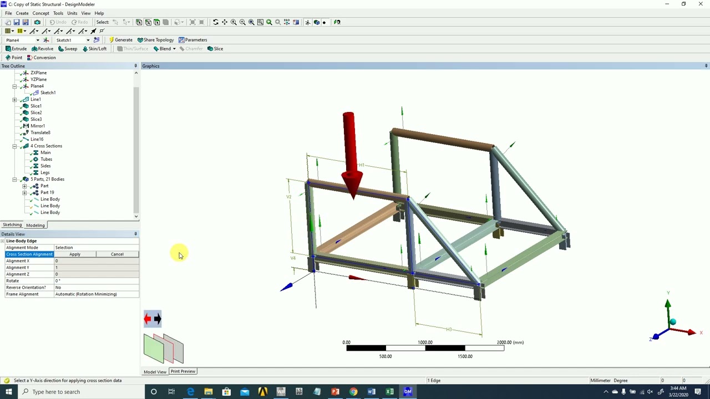Open the Concept menu
This screenshot has height=399, width=710.
[x=40, y=13]
